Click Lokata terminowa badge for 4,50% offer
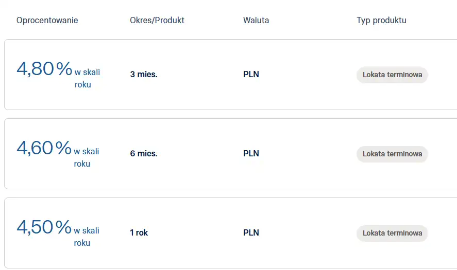This screenshot has width=457, height=270. point(392,233)
